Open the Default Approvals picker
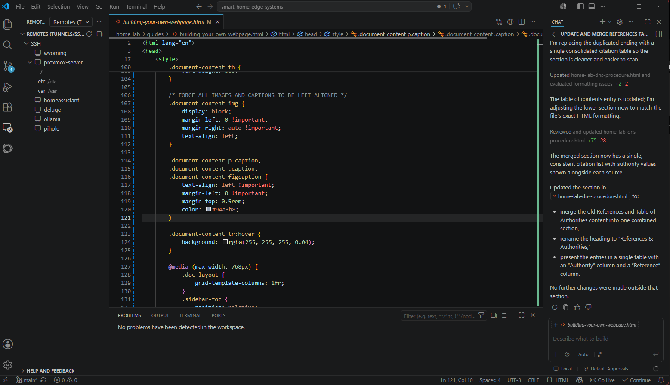Viewport: 670px width, 385px height. [605, 369]
